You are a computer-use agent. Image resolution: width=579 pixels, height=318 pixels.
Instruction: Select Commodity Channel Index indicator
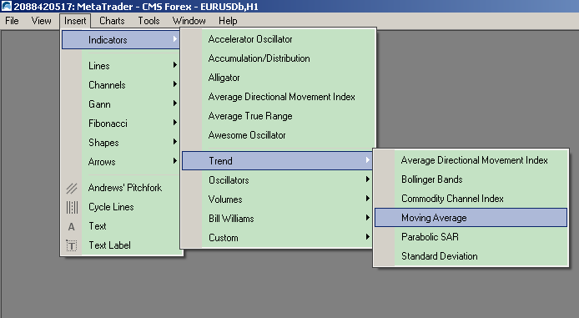[x=471, y=199]
